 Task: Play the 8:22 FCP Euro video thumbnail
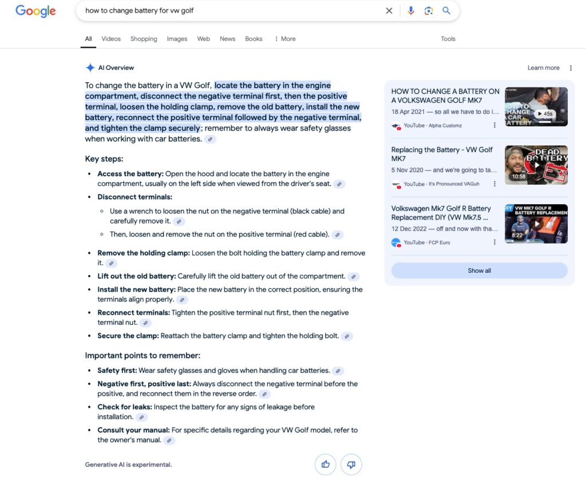coord(536,224)
